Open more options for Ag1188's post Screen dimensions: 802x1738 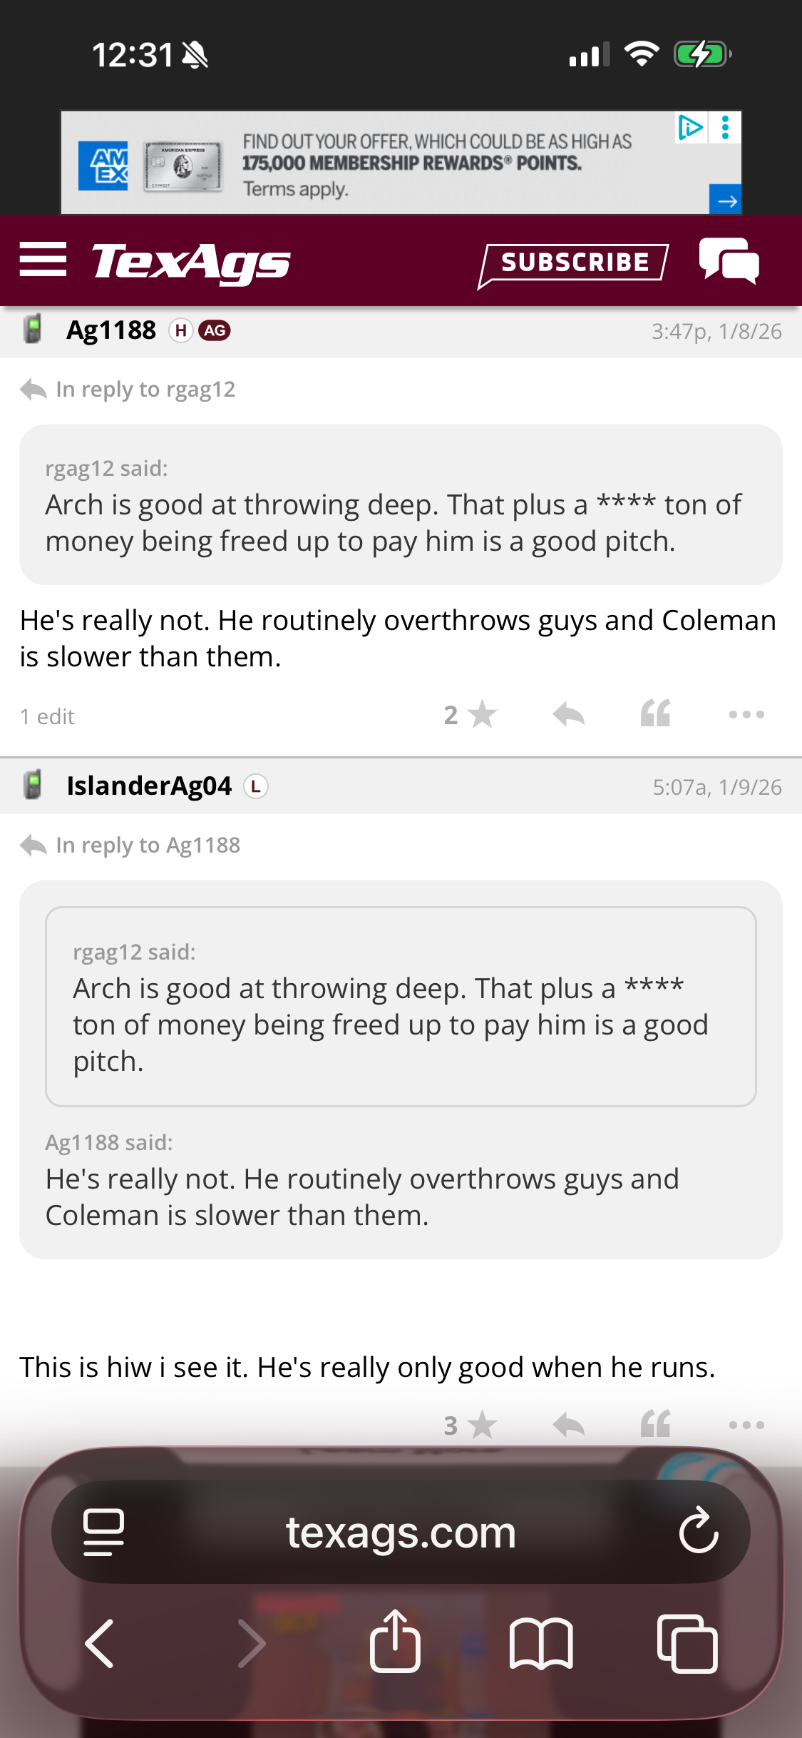(x=746, y=715)
